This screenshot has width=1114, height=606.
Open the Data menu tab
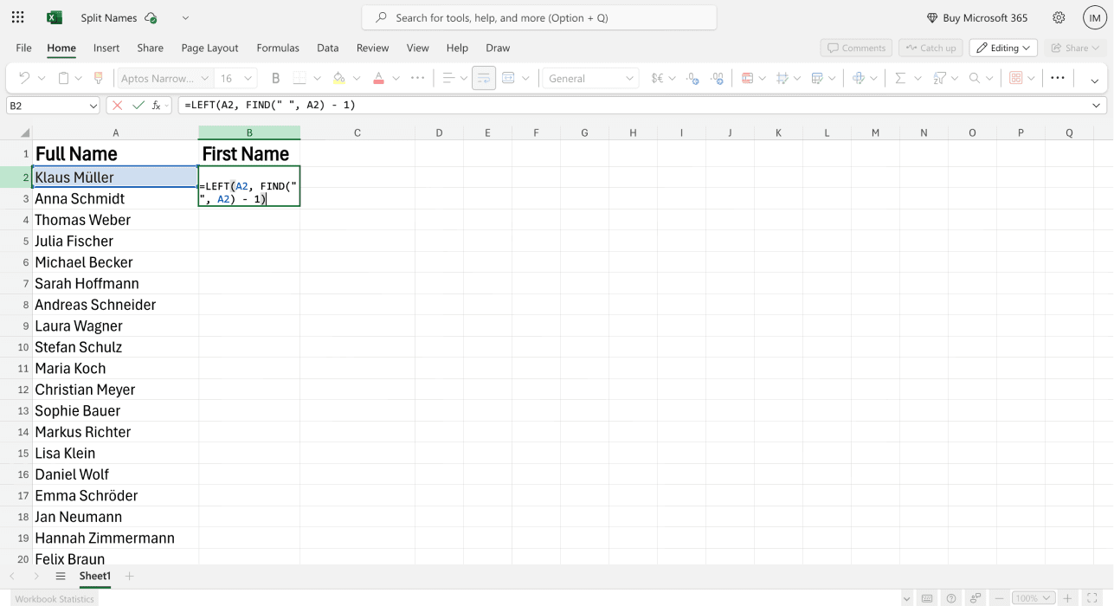(328, 48)
